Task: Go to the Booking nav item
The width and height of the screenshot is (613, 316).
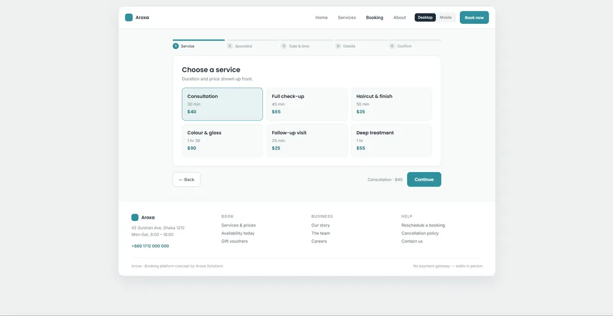Action: tap(375, 18)
